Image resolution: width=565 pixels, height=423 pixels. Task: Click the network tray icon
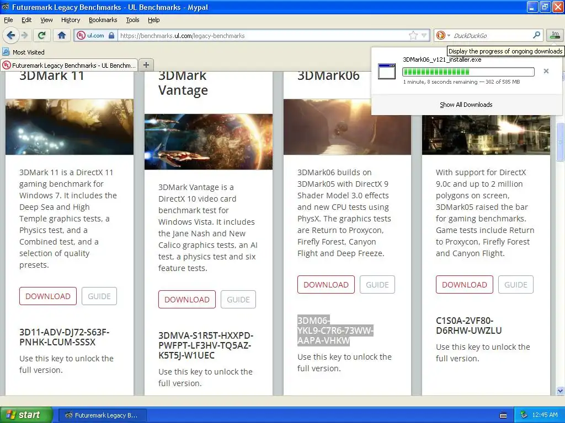point(524,415)
